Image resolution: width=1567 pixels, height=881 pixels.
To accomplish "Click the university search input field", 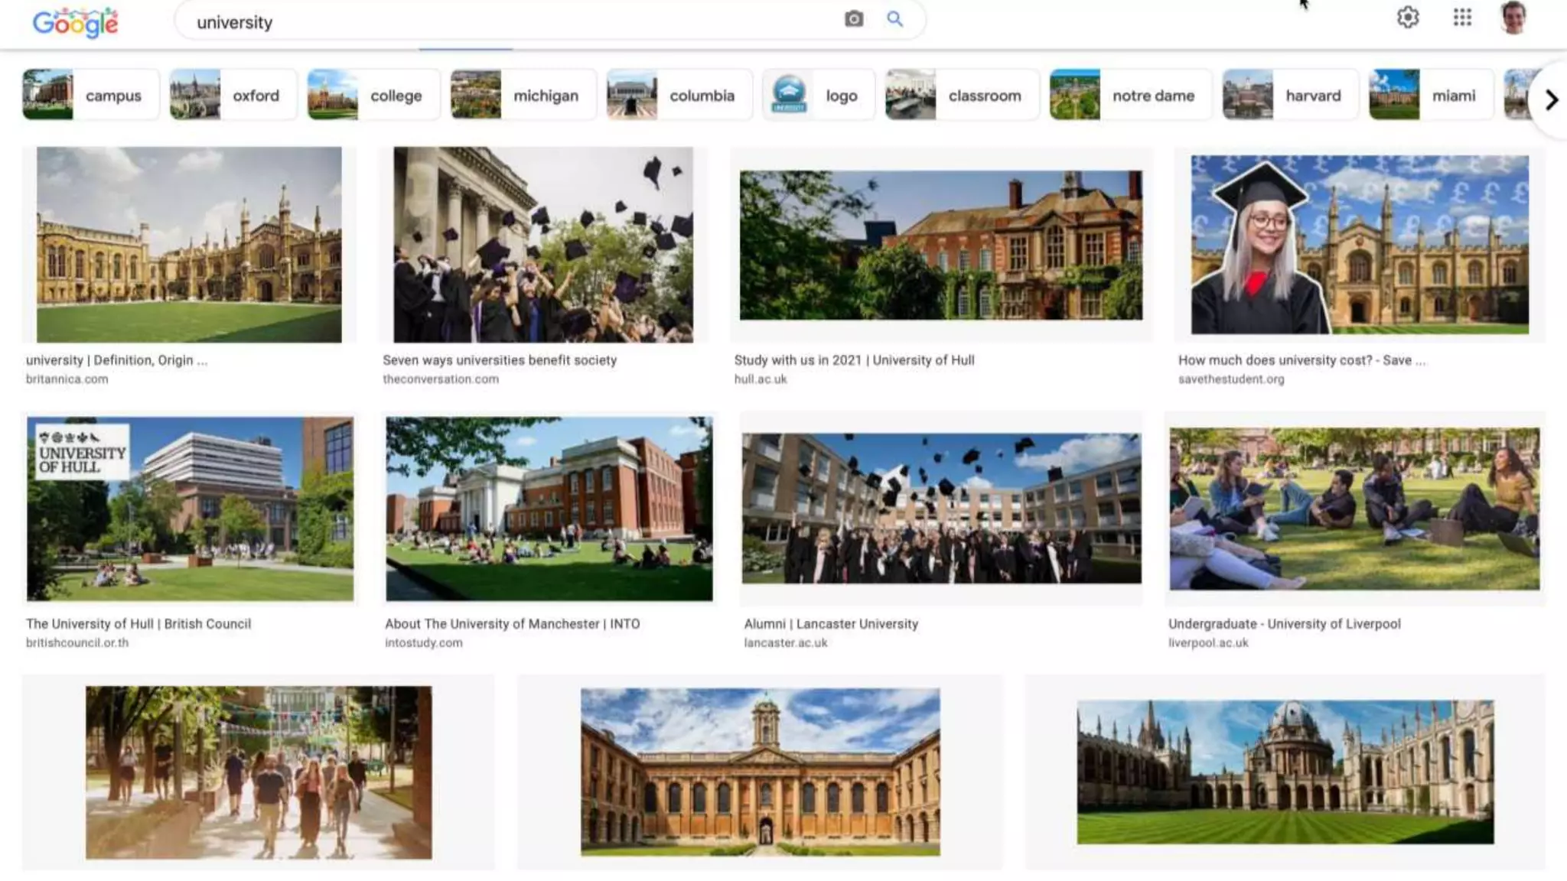I will [x=505, y=22].
